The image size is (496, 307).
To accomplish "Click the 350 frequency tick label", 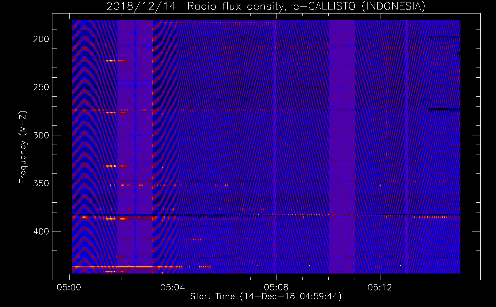I will click(x=41, y=183).
